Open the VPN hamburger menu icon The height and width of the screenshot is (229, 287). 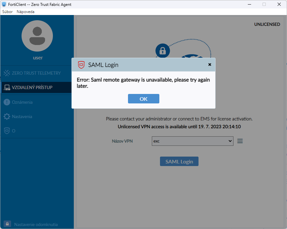pos(240,141)
